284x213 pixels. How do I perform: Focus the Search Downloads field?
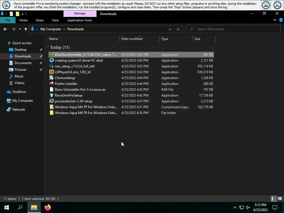(x=233, y=29)
